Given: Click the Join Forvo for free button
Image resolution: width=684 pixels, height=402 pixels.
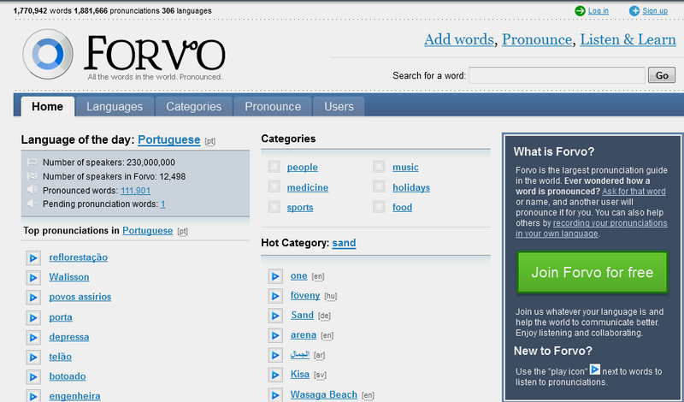Looking at the screenshot, I should coord(592,272).
